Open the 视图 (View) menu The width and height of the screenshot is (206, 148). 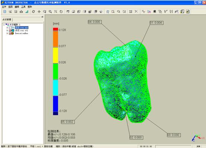[10, 7]
